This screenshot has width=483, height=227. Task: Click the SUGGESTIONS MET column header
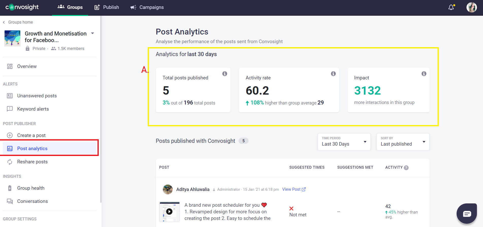[x=355, y=167]
